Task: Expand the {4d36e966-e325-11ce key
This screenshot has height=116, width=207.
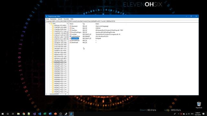Action: pos(51,64)
